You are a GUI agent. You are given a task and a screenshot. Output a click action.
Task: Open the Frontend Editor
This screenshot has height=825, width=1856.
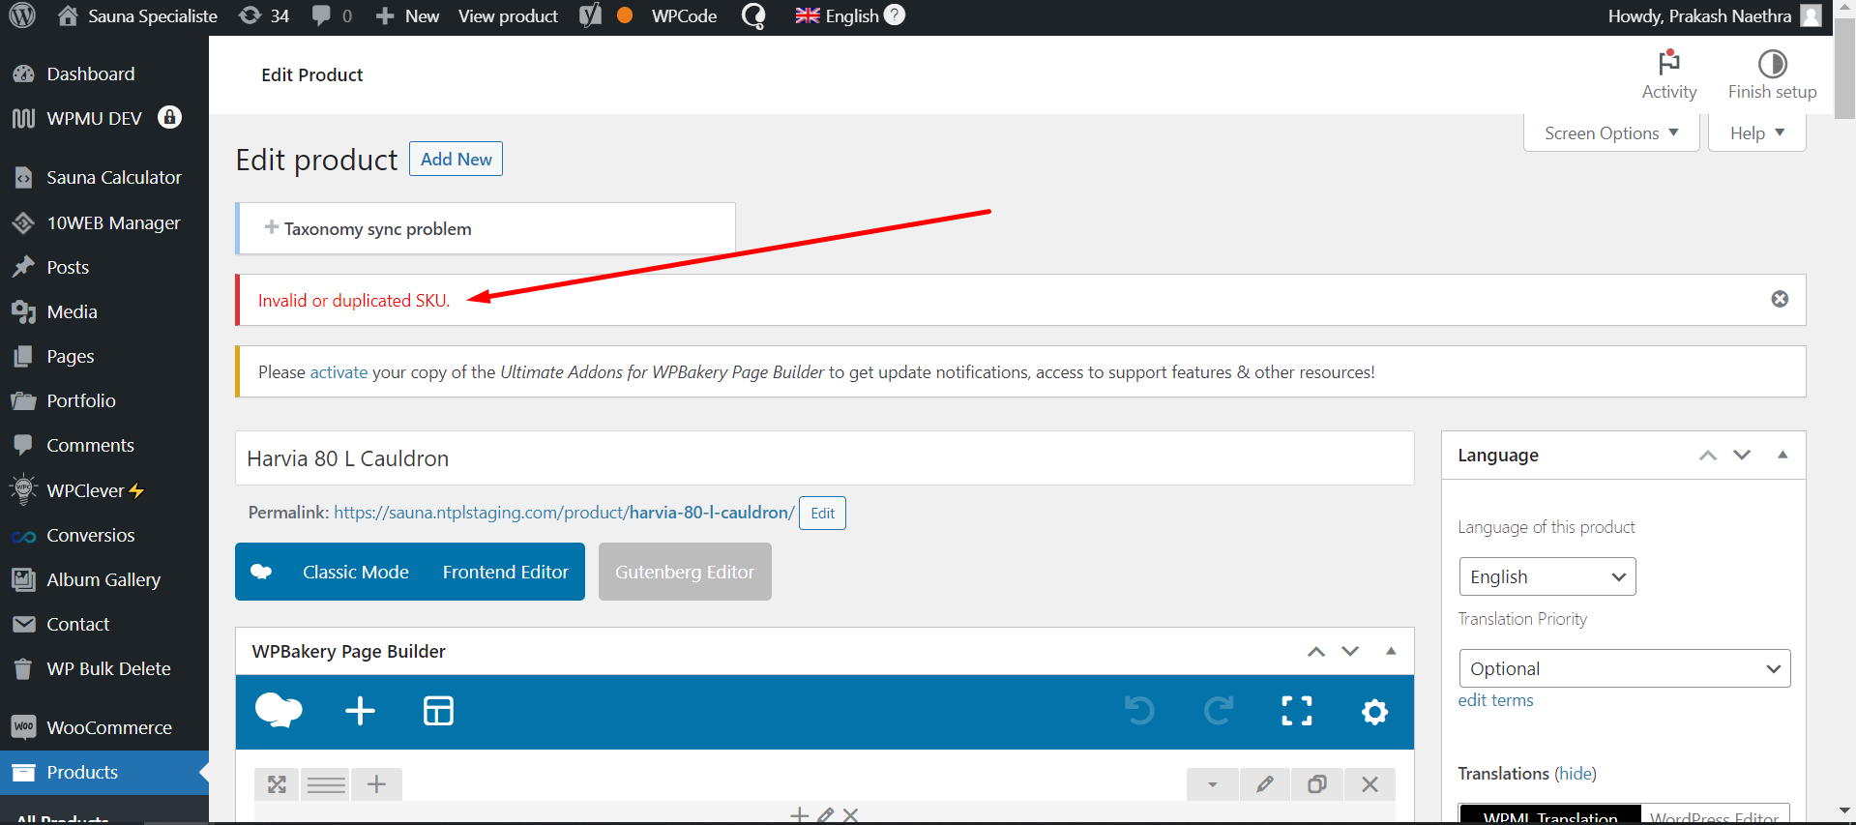click(x=506, y=572)
